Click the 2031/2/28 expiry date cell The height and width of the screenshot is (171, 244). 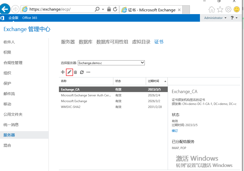coord(155,107)
